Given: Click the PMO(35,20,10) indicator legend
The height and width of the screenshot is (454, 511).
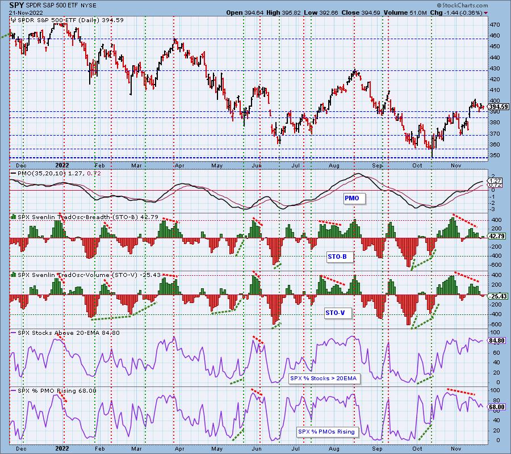Looking at the screenshot, I should 59,174.
